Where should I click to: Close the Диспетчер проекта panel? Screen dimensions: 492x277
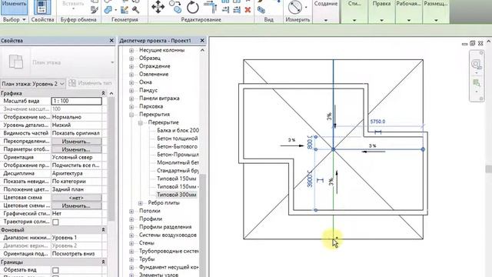[202, 41]
